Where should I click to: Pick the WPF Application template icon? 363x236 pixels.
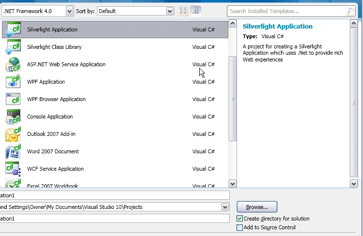click(x=13, y=82)
